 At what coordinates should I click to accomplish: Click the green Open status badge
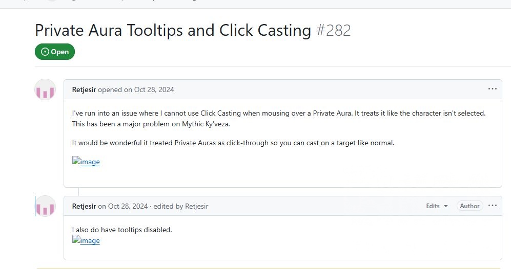[x=55, y=52]
